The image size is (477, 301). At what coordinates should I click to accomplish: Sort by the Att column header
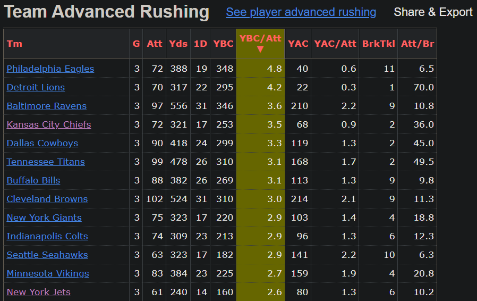155,44
